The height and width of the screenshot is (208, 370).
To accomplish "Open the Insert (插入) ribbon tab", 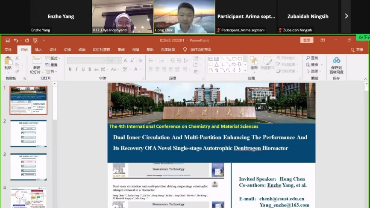I will click(x=38, y=50).
